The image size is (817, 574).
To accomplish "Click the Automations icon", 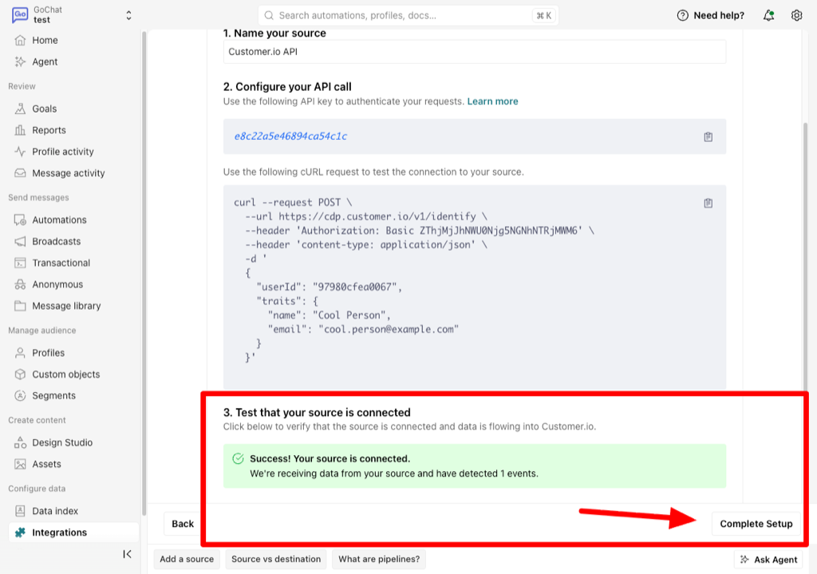I will (x=20, y=220).
